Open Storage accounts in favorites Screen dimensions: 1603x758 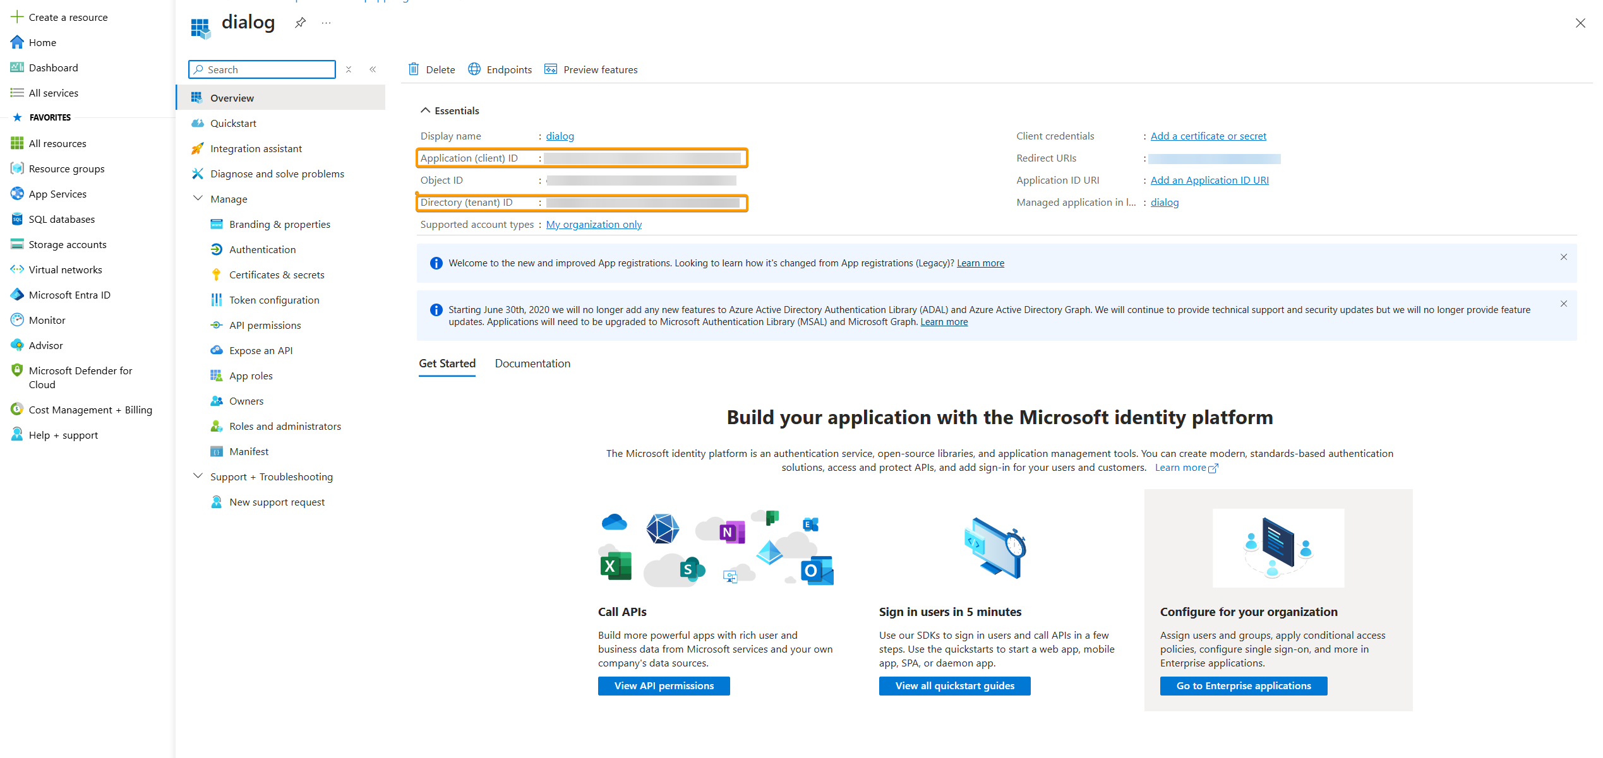tap(67, 244)
